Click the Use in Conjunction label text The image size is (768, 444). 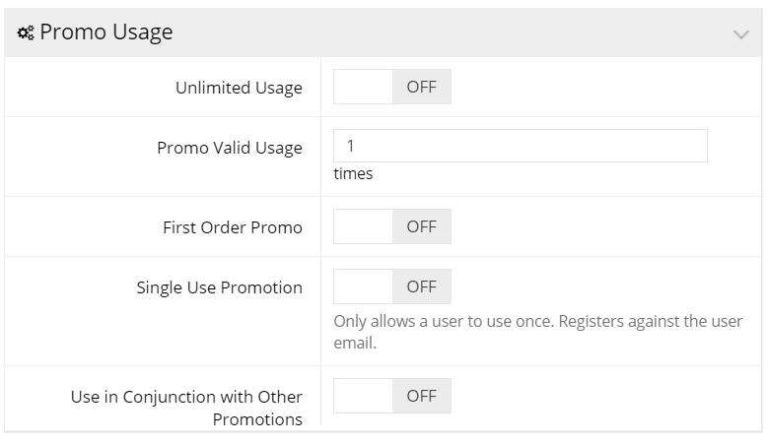point(186,408)
